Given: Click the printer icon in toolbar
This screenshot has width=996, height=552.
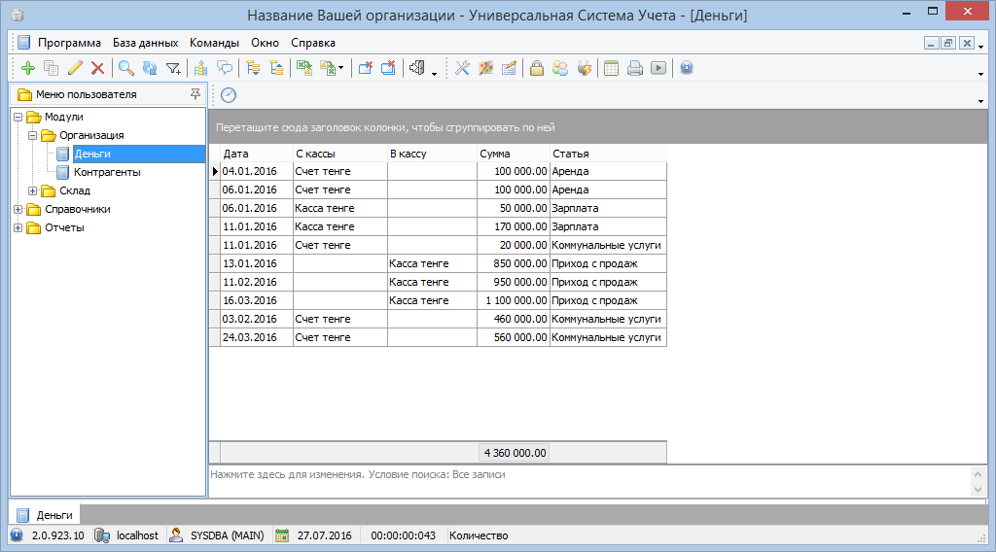Looking at the screenshot, I should click(x=635, y=68).
